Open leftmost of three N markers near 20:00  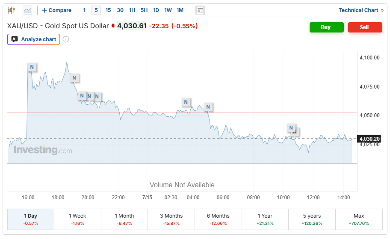pos(82,96)
